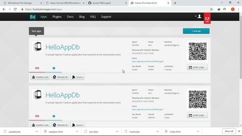Click the page vertical scrollbar
This screenshot has height=136, width=242.
[241, 47]
